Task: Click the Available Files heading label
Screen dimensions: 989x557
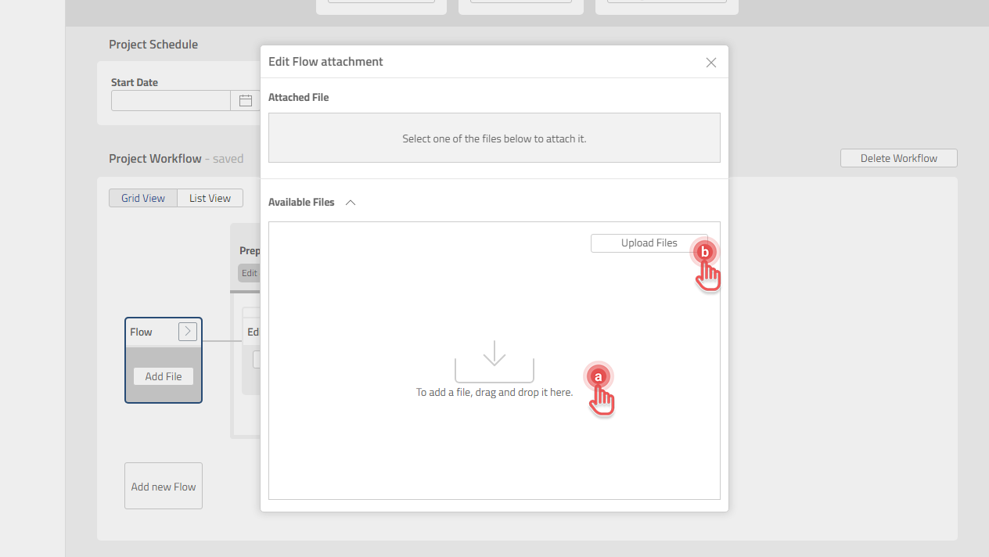Action: point(302,202)
